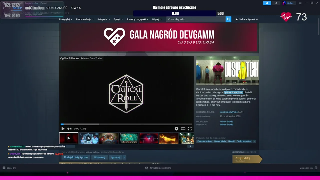Click the Obserwuj button
320x180 pixels.
point(99,157)
